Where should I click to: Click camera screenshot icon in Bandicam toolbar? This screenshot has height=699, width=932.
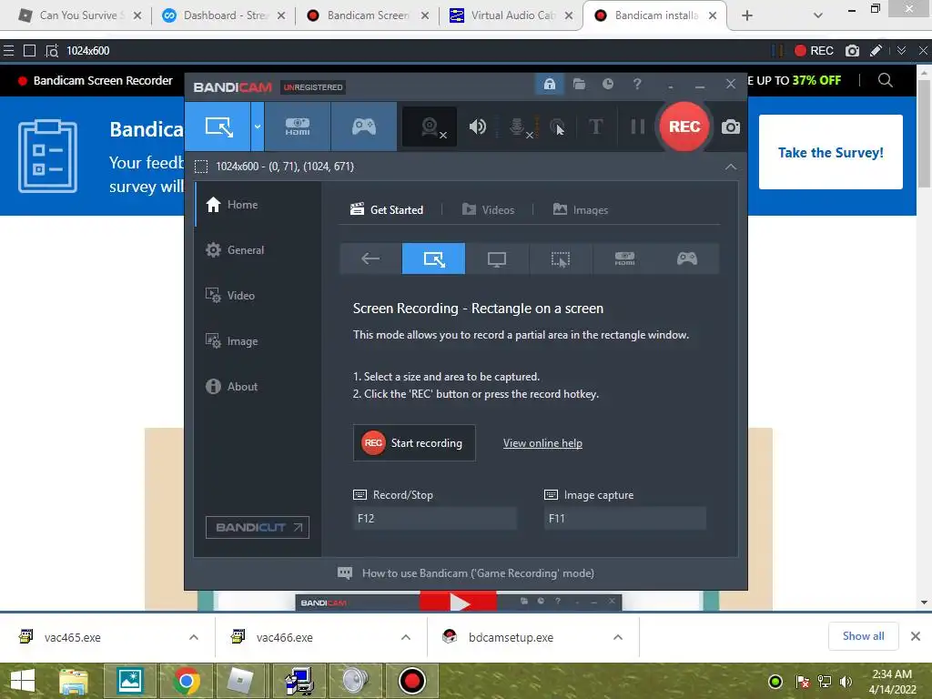[x=731, y=127]
